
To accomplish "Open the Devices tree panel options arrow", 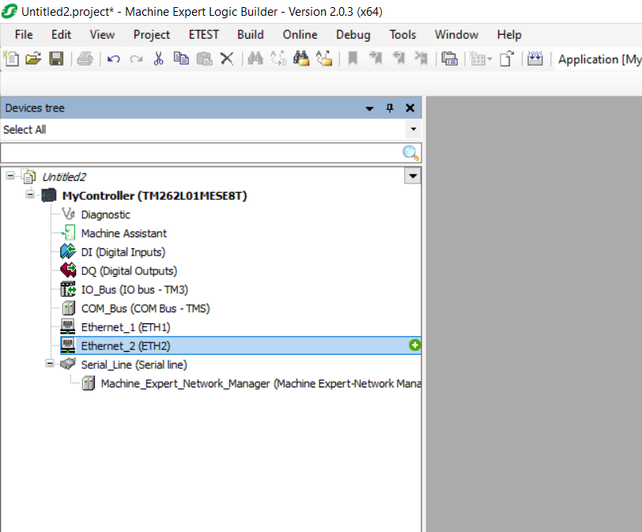I will [x=369, y=108].
